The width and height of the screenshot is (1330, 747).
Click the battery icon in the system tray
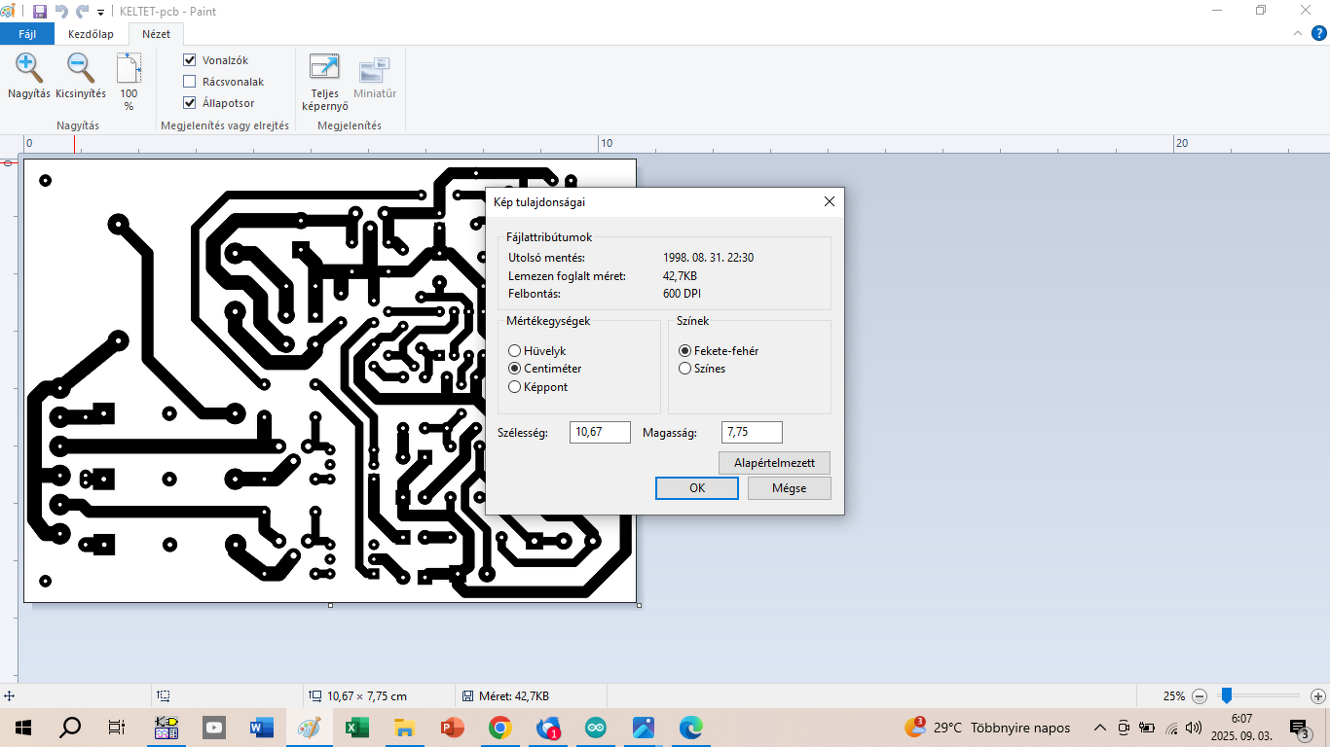click(x=1147, y=728)
